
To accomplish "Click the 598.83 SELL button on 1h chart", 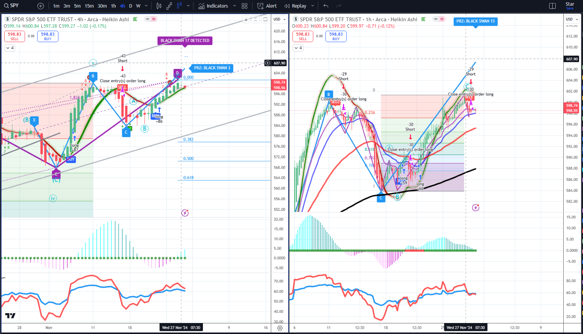I will click(x=303, y=36).
